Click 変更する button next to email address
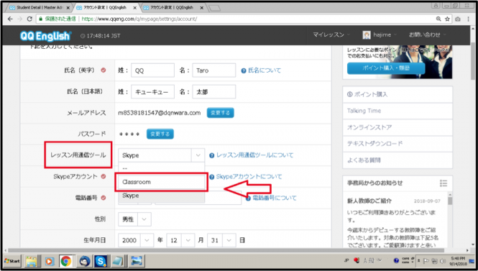This screenshot has width=478, height=271. [x=220, y=113]
